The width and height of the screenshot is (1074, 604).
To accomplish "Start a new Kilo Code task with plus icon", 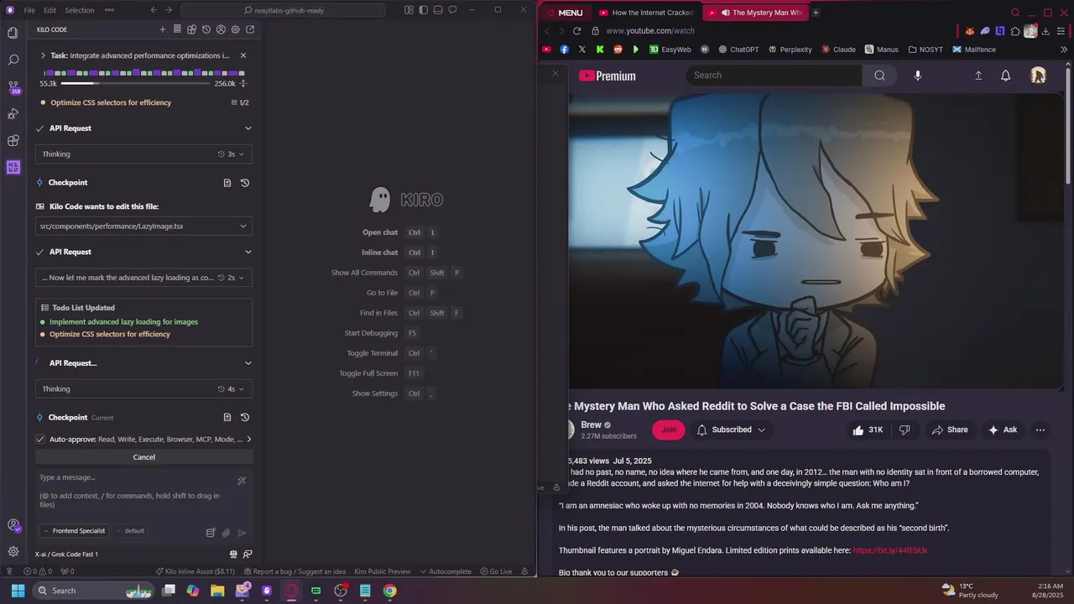I will coord(163,29).
